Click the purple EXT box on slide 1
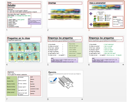Image resolution: width=136 pixels, height=102 pixels. point(35,21)
